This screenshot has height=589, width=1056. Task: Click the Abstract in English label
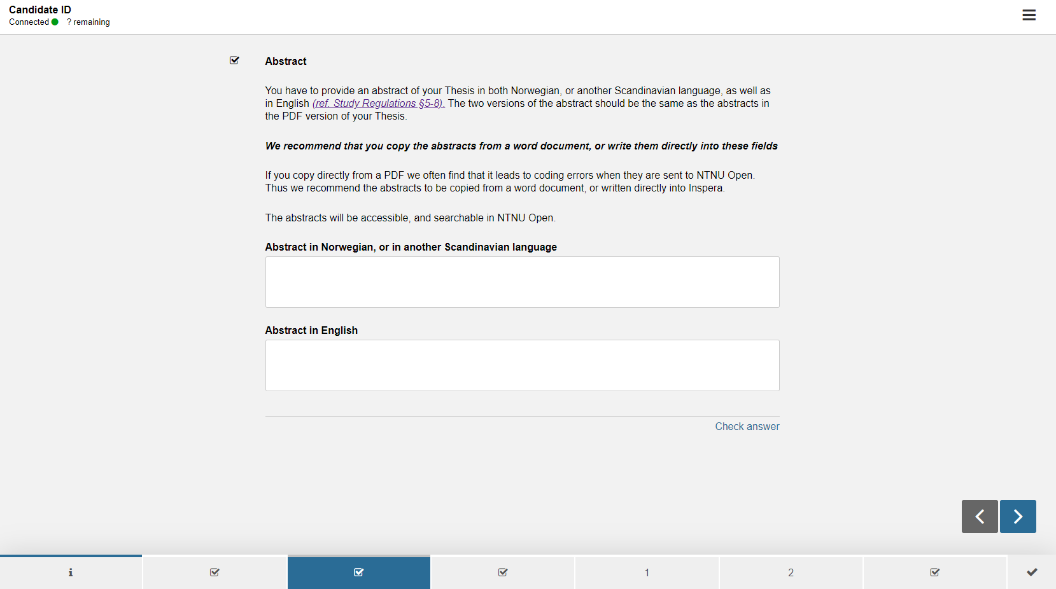click(x=311, y=330)
